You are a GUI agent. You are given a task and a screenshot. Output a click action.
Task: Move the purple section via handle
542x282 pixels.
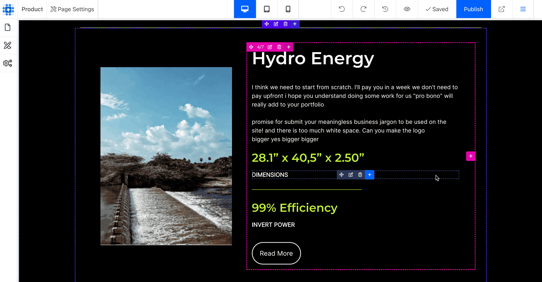coord(267,24)
